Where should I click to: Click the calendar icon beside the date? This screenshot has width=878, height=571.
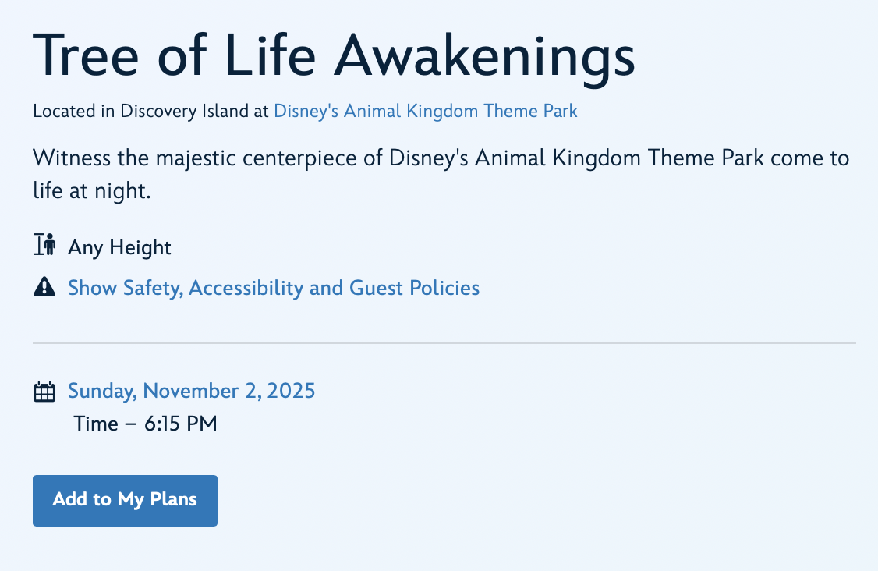tap(44, 392)
